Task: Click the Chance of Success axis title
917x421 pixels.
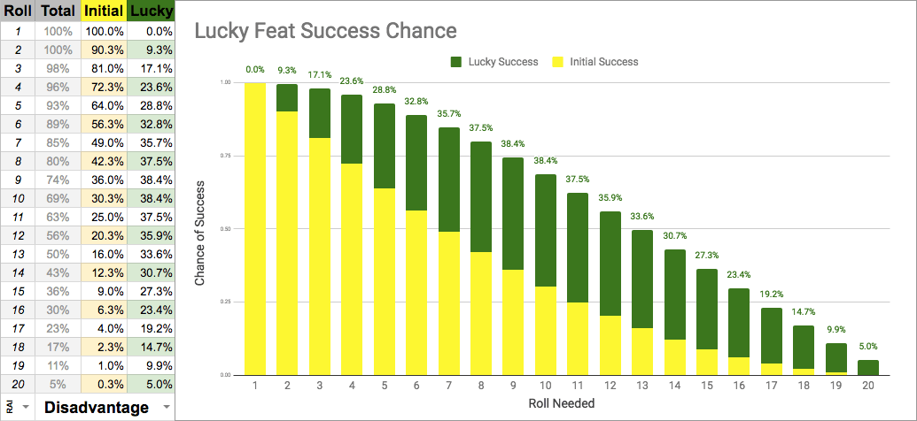Action: (x=201, y=228)
